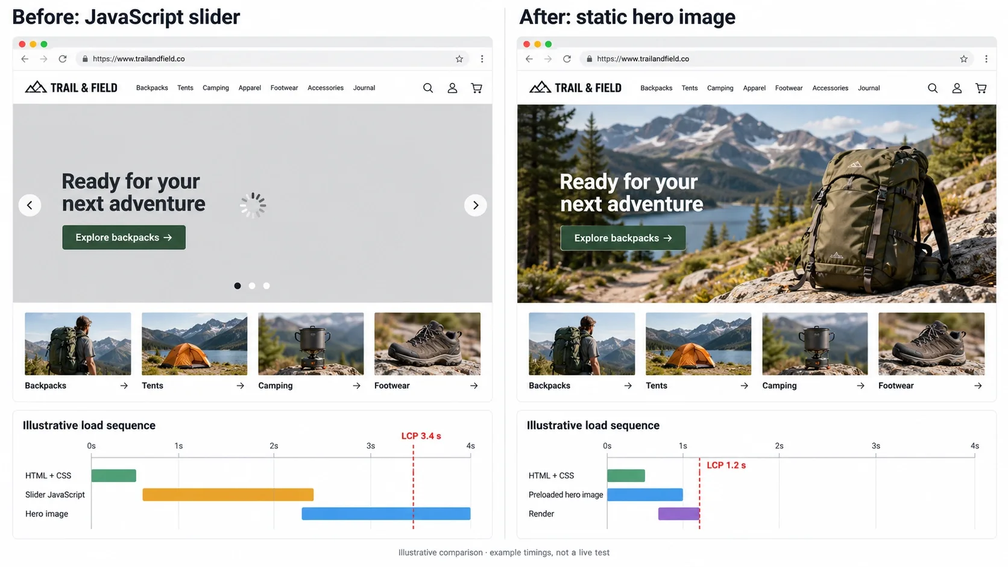The width and height of the screenshot is (1008, 567).
Task: Click reload icon in After browser
Action: 567,58
